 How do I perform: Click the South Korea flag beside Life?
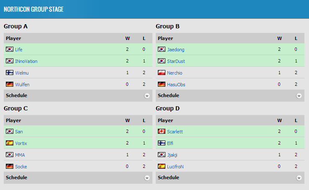point(9,50)
